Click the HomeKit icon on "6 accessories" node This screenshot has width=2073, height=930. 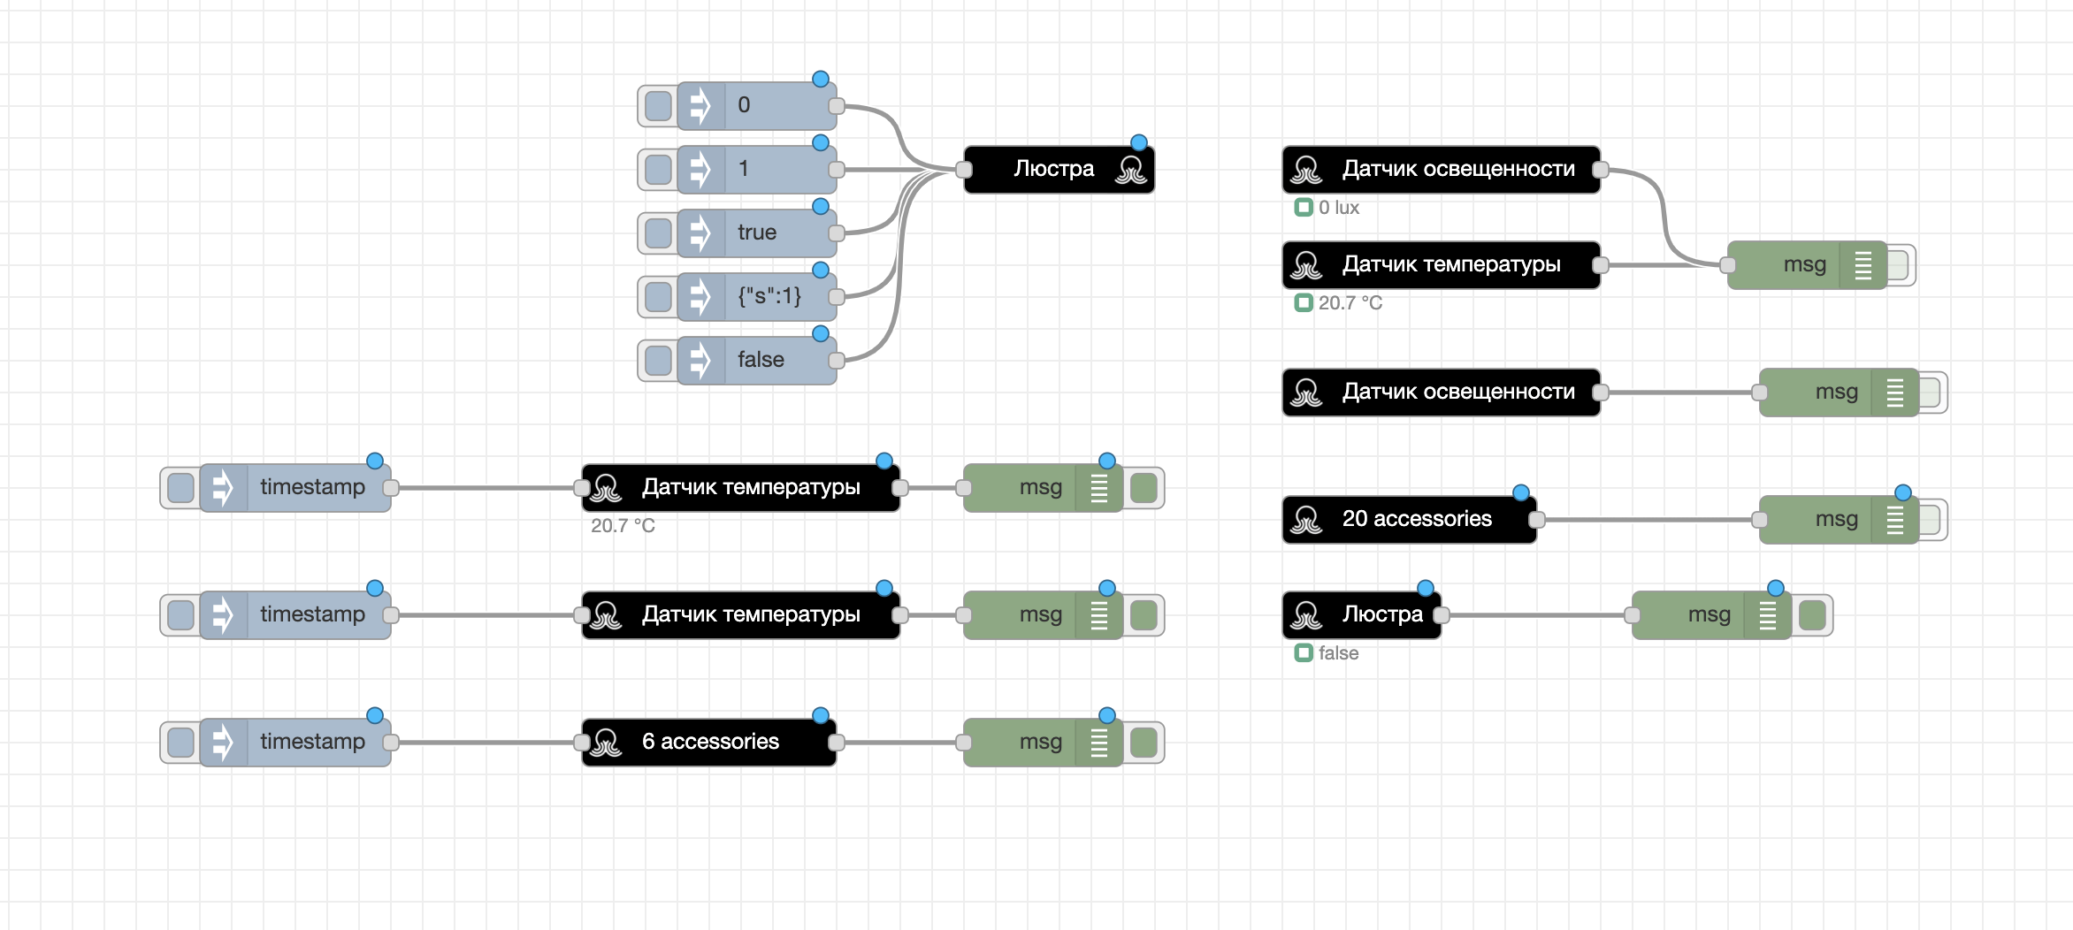pyautogui.click(x=607, y=743)
